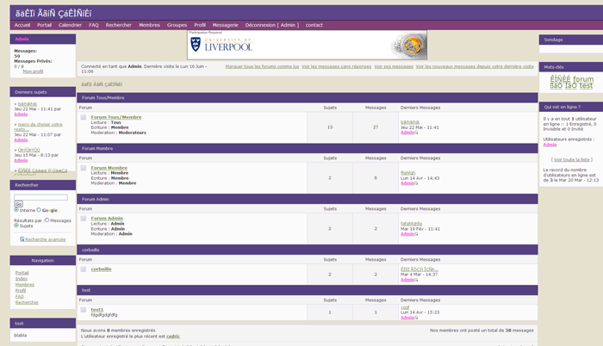The width and height of the screenshot is (603, 346).
Task: Choose Messages as results type
Action: (x=47, y=220)
